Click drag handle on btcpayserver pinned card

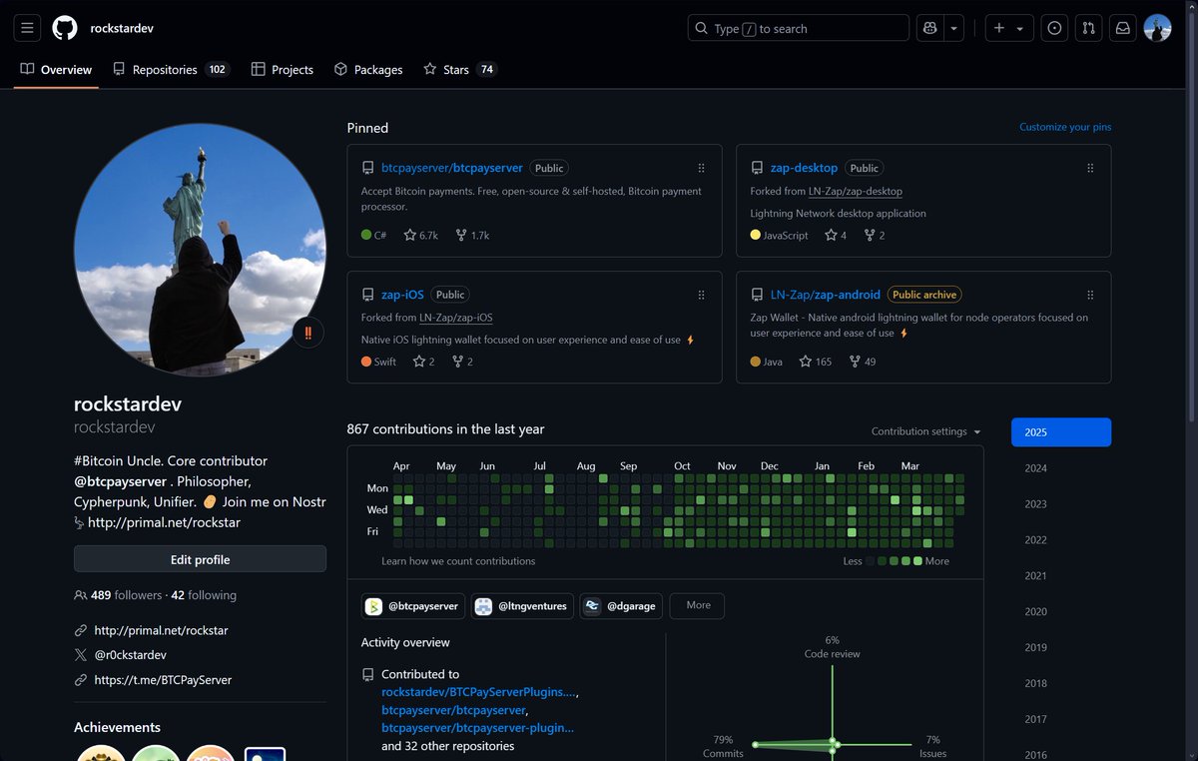coord(701,168)
